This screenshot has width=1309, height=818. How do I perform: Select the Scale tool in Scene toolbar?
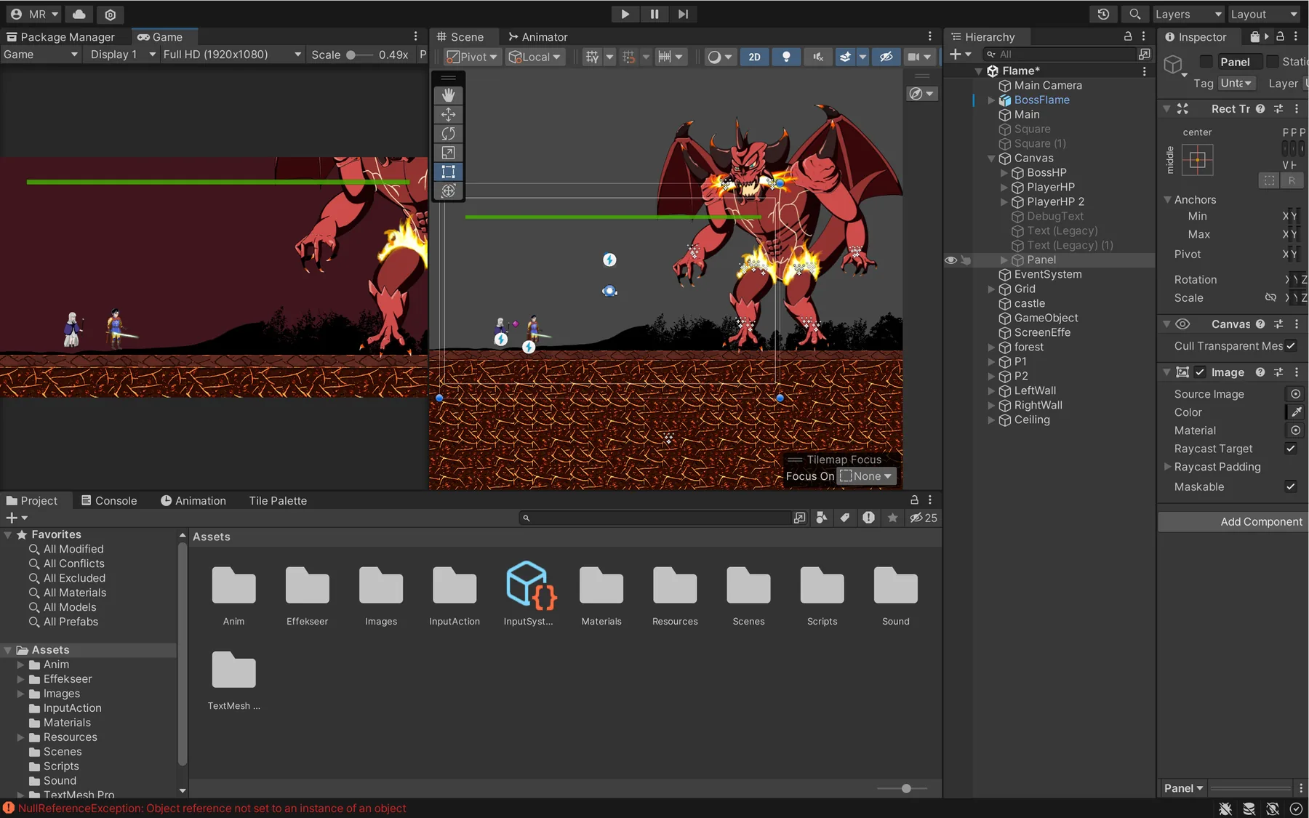point(448,153)
